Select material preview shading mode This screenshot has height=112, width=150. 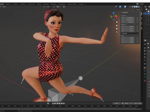137,7
